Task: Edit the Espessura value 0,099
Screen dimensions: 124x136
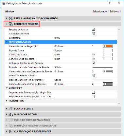Action: pos(57,38)
